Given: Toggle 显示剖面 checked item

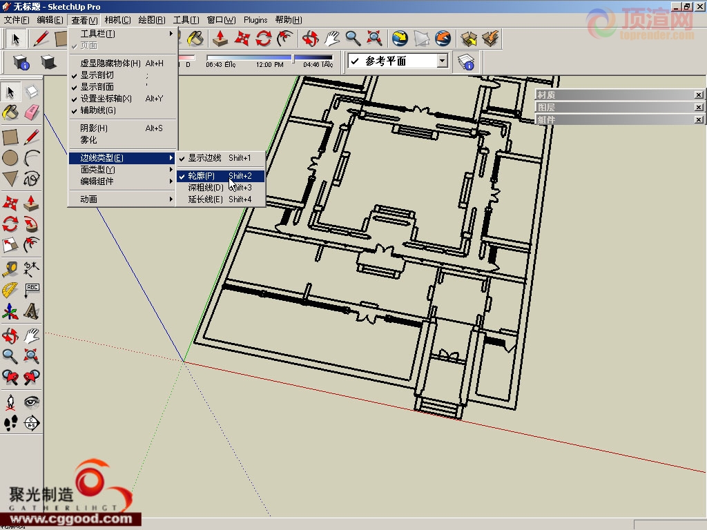Looking at the screenshot, I should (x=123, y=86).
